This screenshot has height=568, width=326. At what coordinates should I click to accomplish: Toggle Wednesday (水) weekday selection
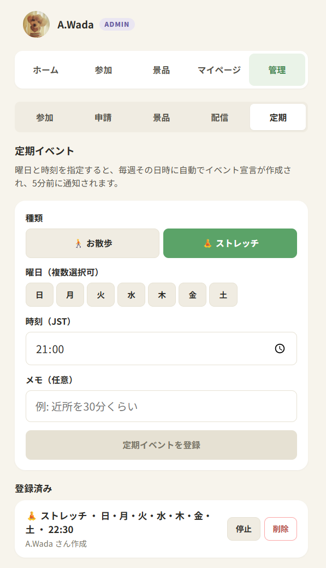click(x=131, y=295)
